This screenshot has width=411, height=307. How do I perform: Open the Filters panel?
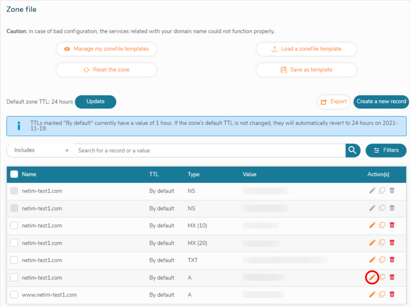(x=386, y=150)
